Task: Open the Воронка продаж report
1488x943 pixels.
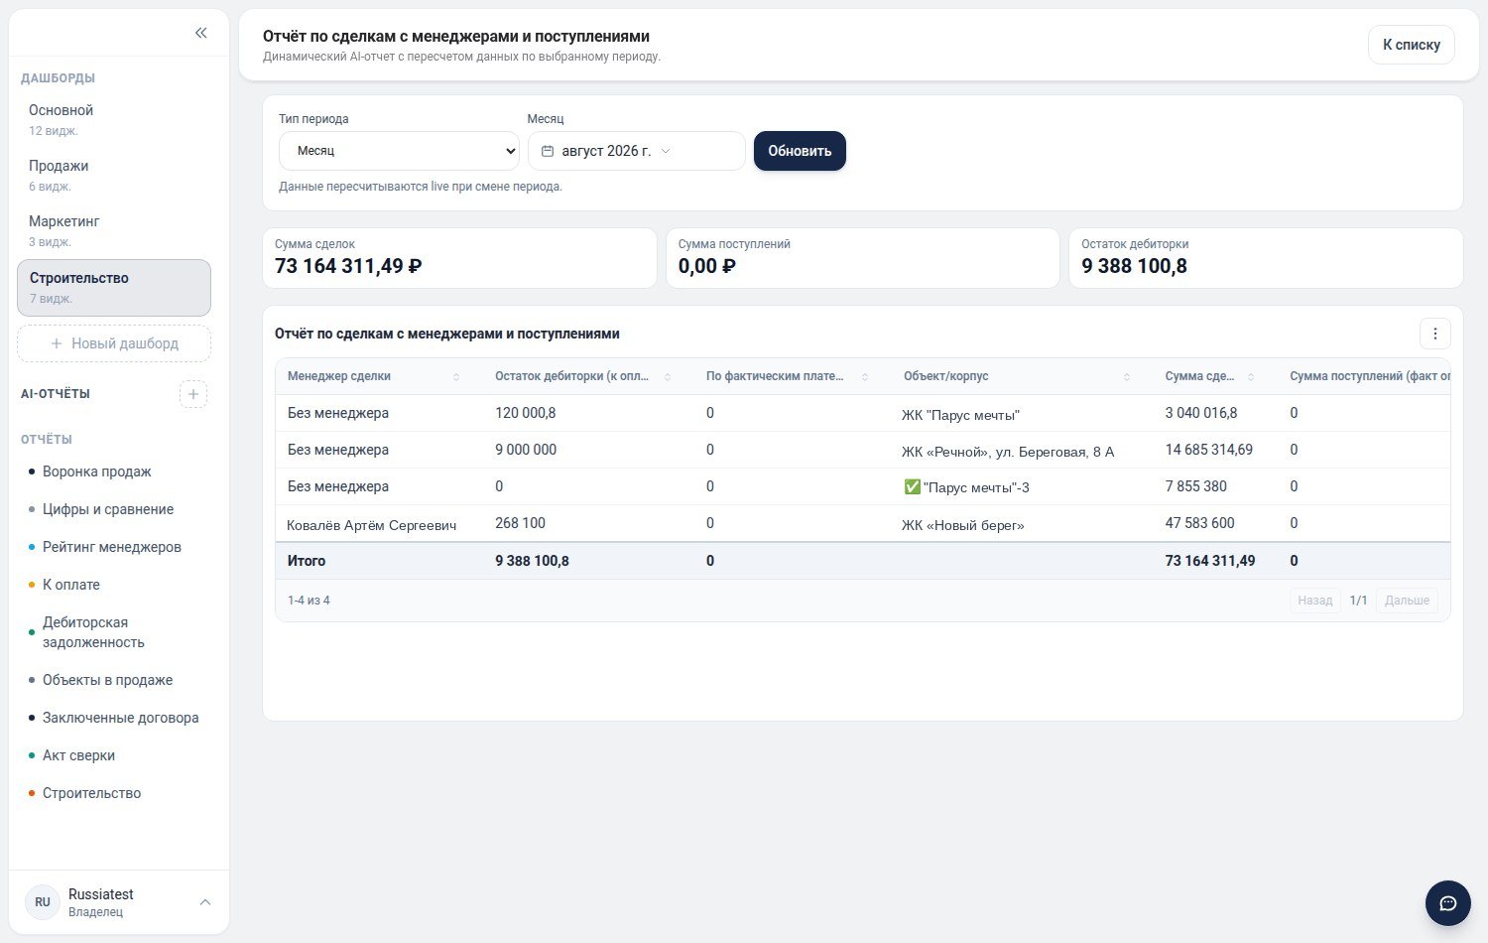Action: (97, 471)
